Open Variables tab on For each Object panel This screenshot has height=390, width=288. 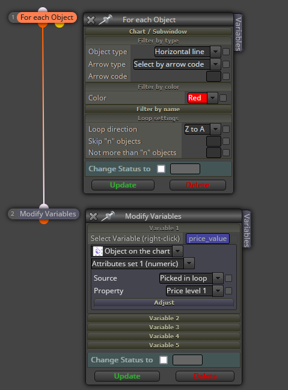click(238, 33)
